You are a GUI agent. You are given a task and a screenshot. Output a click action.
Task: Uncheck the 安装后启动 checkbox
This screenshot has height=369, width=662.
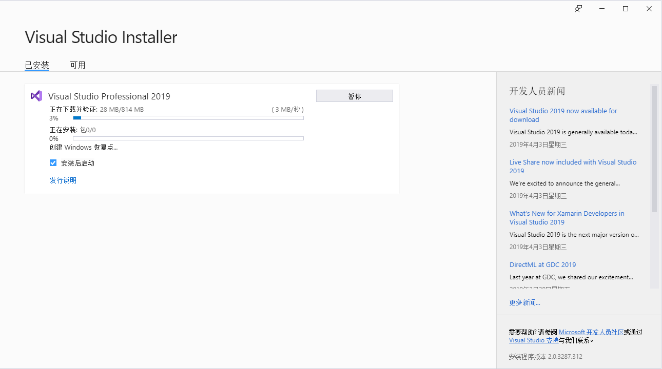[x=53, y=163]
